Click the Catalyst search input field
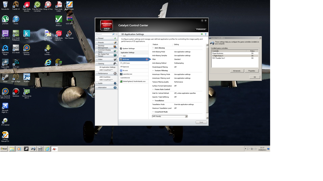The width and height of the screenshot is (323, 181). tap(104, 34)
